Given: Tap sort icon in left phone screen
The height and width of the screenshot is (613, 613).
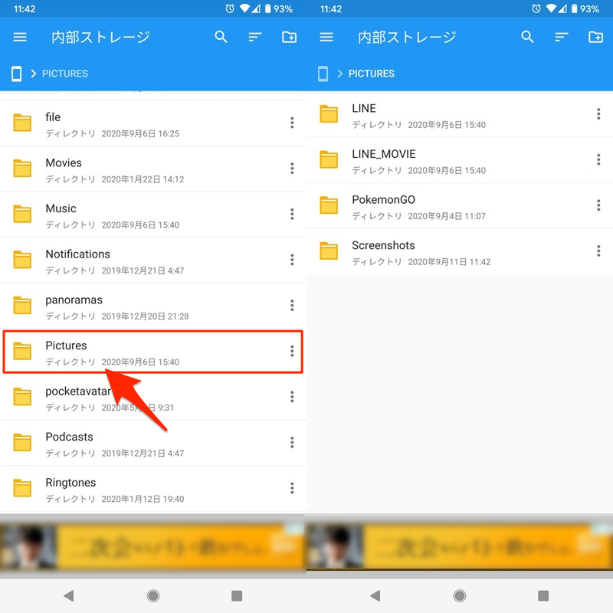Looking at the screenshot, I should [x=255, y=37].
